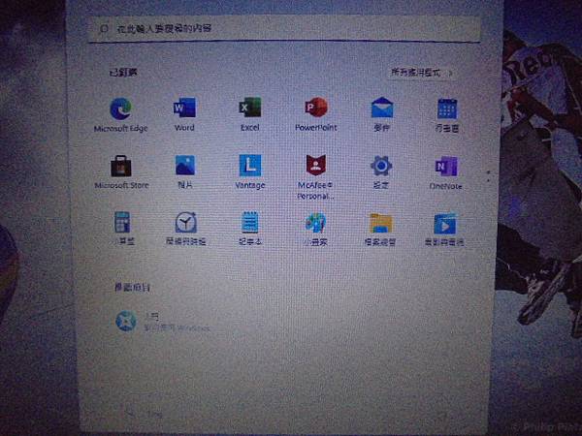582x436 pixels.
Task: Open Settings (設定) gear app
Action: pyautogui.click(x=381, y=171)
